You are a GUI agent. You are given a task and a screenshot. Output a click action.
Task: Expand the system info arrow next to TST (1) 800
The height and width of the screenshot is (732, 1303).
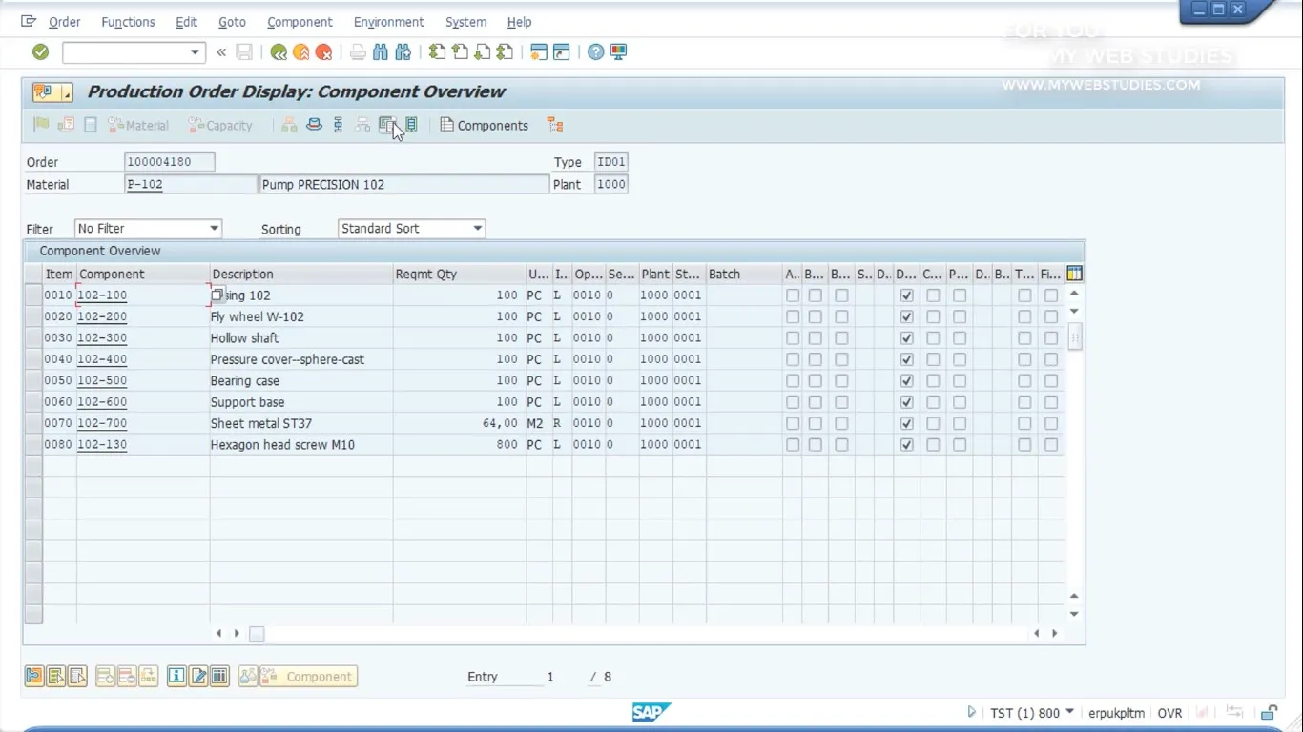(x=1069, y=712)
